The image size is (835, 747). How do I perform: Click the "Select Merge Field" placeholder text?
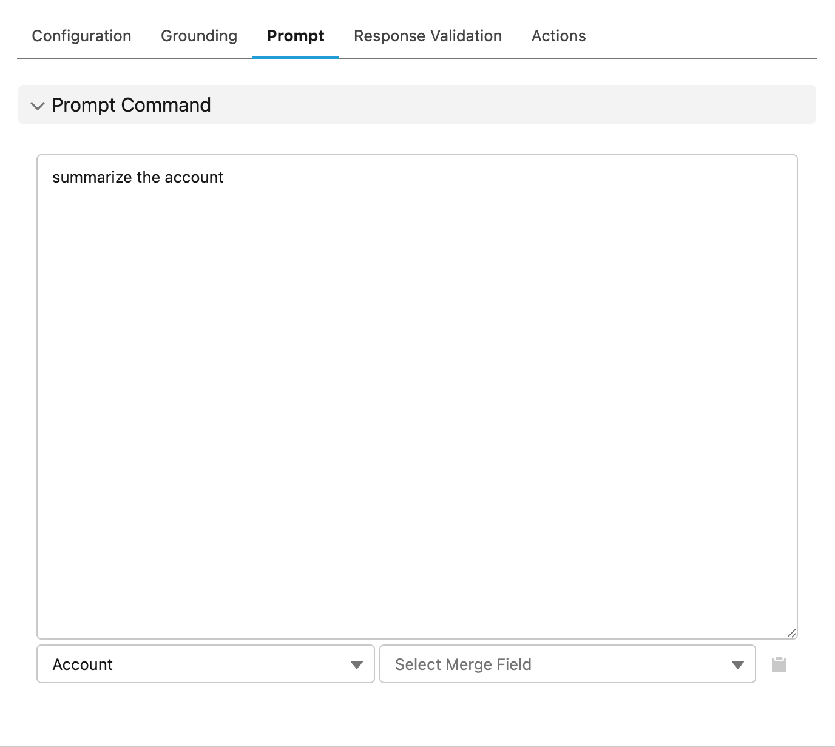click(463, 664)
